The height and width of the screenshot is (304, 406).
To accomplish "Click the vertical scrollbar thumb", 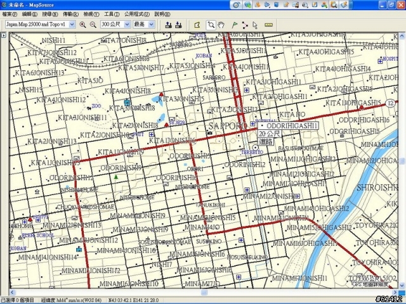I will tap(402, 161).
